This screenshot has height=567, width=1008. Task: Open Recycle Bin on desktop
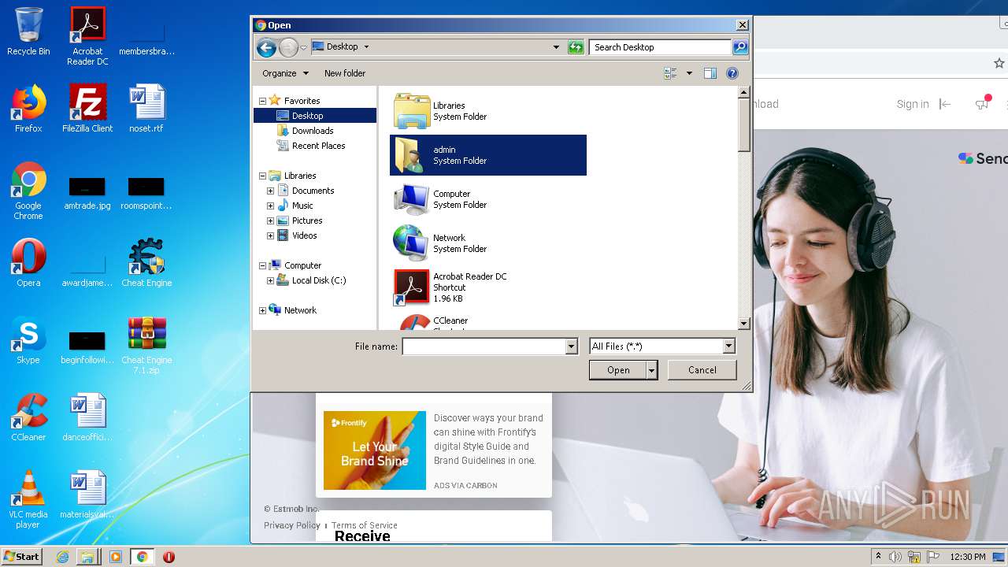(x=28, y=31)
